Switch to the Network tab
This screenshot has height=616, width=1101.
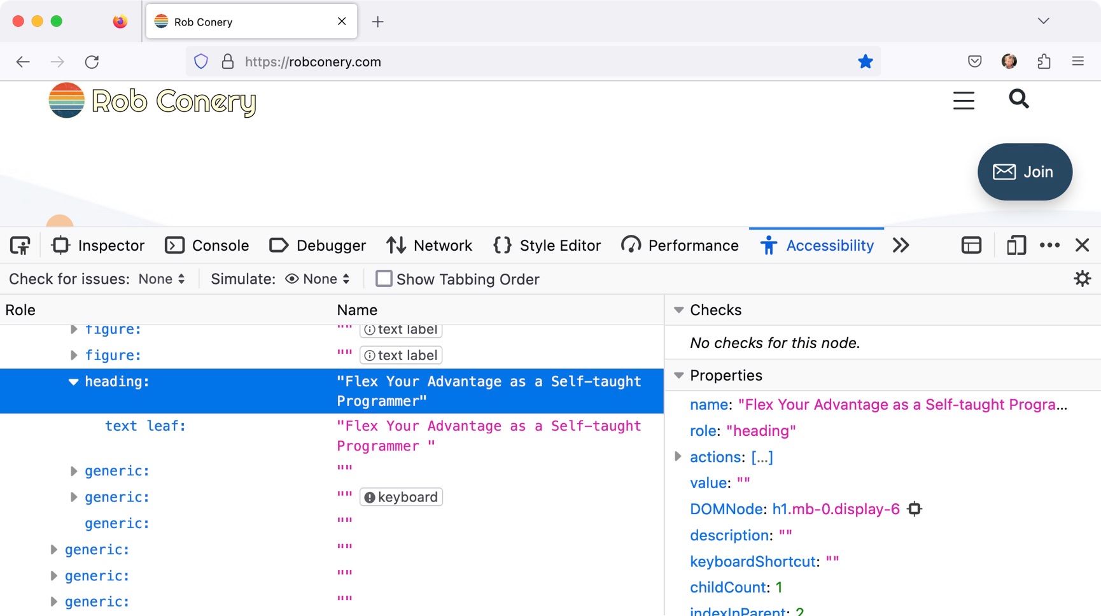(x=430, y=246)
